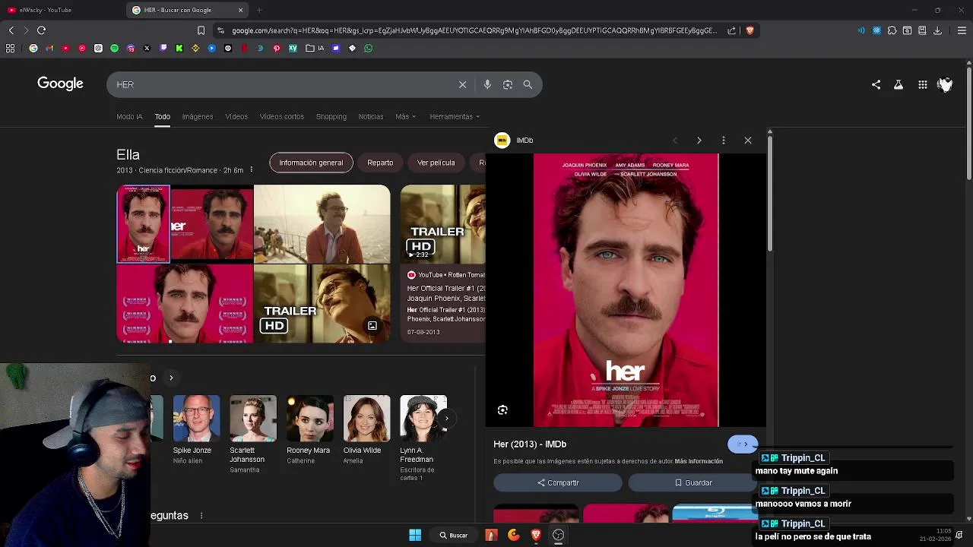
Task: Open the Pinterest bookmark icon
Action: 277,48
